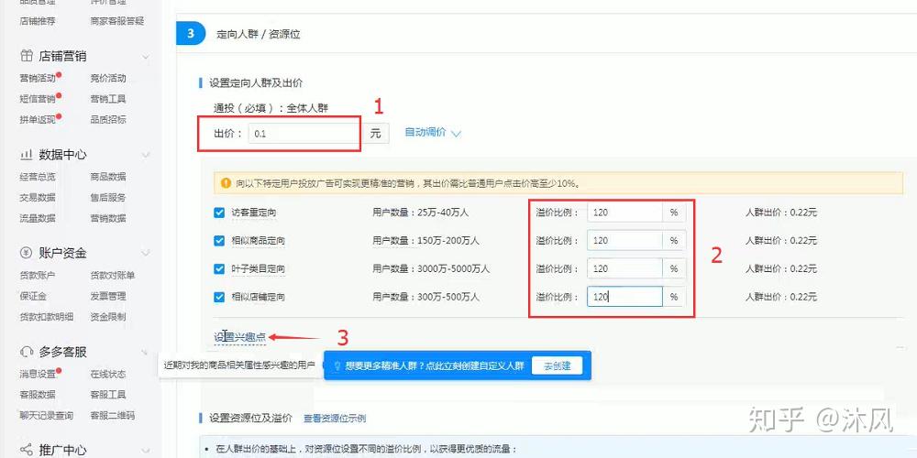
Task: Click the orange warning icon in the notice bar
Action: (x=226, y=183)
